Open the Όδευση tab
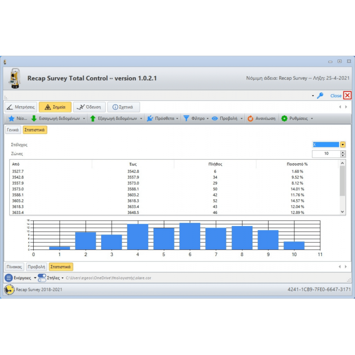 tap(89, 107)
